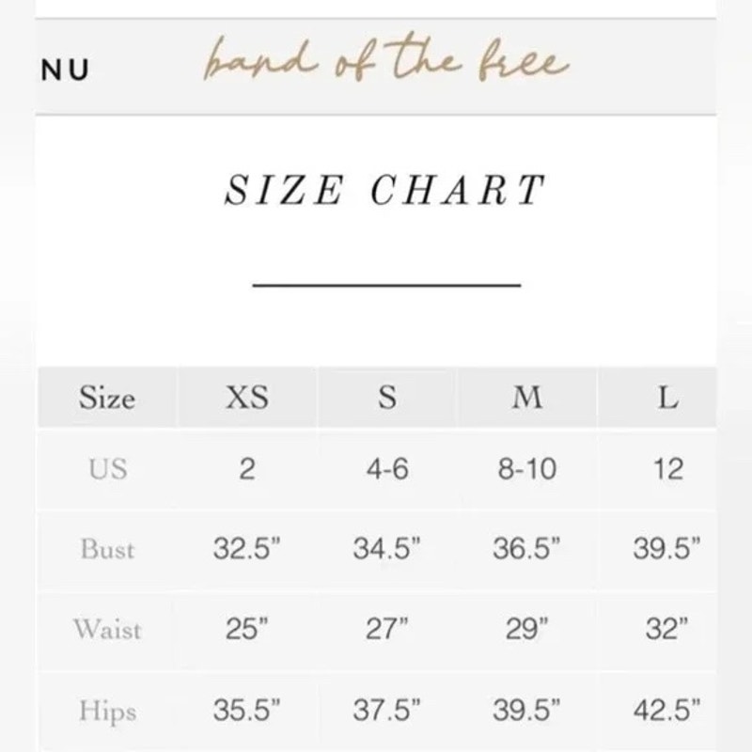This screenshot has height=752, width=752.
Task: Click the Size row header cell
Action: point(107,398)
